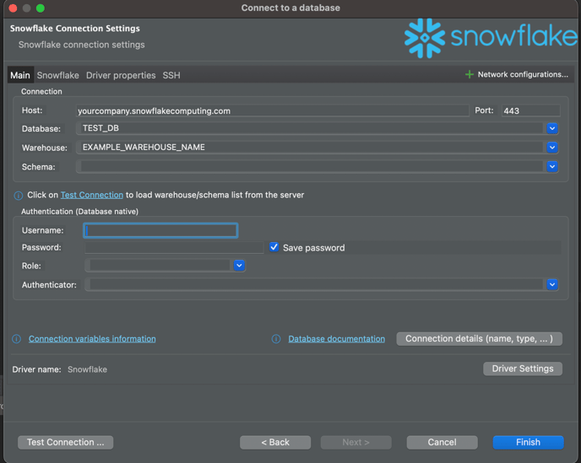Open Driver Settings

pyautogui.click(x=523, y=369)
